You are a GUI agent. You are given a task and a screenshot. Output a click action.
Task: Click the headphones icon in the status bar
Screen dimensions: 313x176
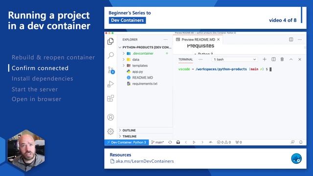coord(178,142)
